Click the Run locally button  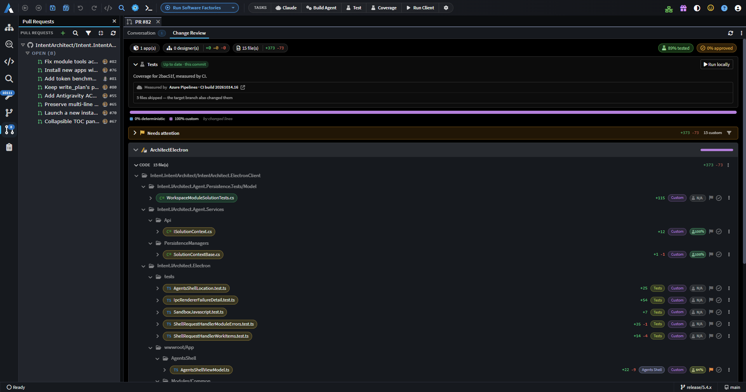click(717, 64)
